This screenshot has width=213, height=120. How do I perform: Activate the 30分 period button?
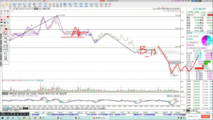point(36,9)
